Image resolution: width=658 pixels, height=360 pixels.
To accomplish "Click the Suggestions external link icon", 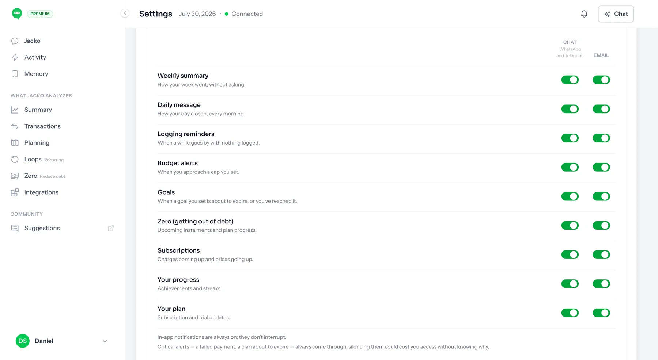I will 111,228.
